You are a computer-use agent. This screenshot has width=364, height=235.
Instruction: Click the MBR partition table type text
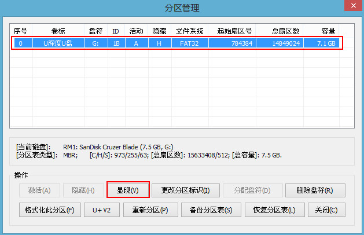coord(71,155)
